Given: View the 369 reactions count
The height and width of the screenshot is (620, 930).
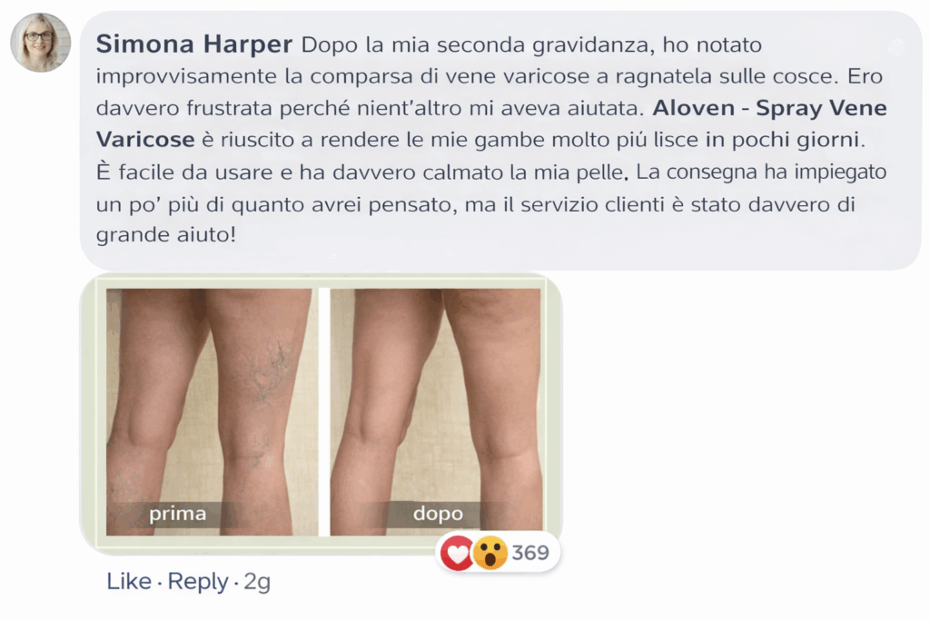Looking at the screenshot, I should [x=530, y=553].
